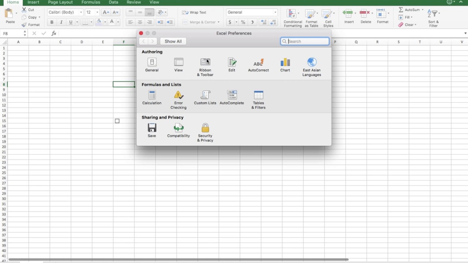Open East Asian Languages preferences

click(x=312, y=67)
